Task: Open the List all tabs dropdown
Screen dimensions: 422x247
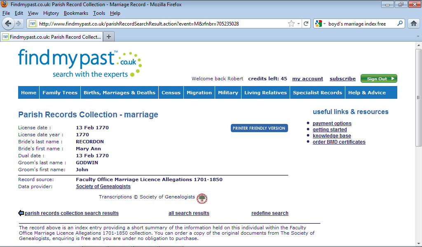Action: click(418, 36)
